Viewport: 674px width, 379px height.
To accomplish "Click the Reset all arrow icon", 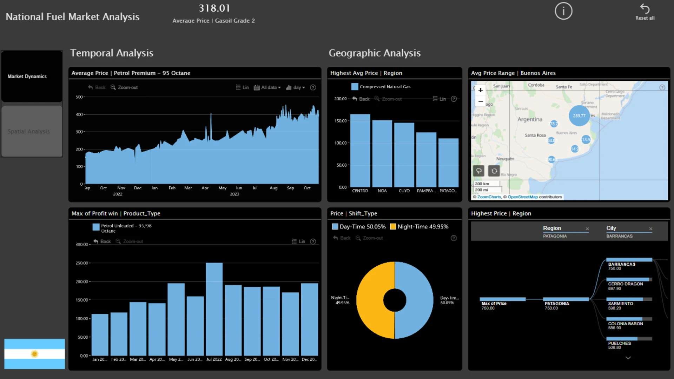I will (x=645, y=8).
